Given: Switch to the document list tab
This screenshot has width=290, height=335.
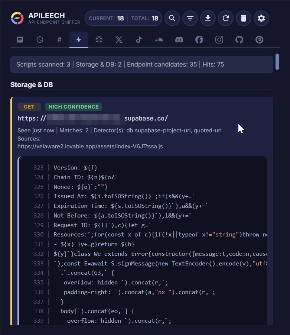Looking at the screenshot, I should click(20, 39).
